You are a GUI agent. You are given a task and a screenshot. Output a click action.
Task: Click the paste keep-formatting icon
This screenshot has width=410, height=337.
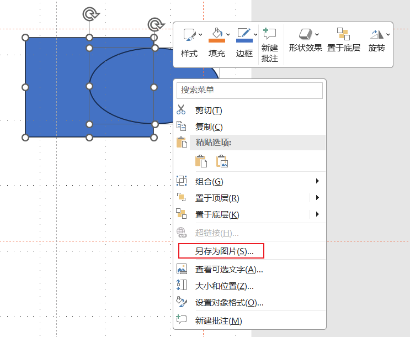pos(201,161)
